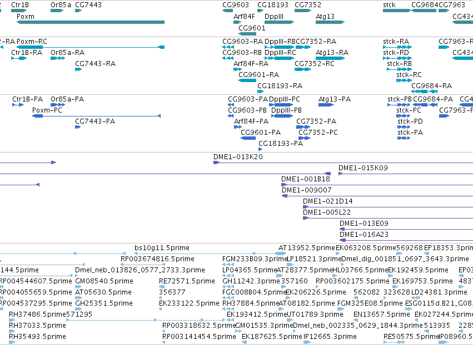The width and height of the screenshot is (473, 345).
Task: Select the CG7352-PC protein label
Action: [x=318, y=133]
